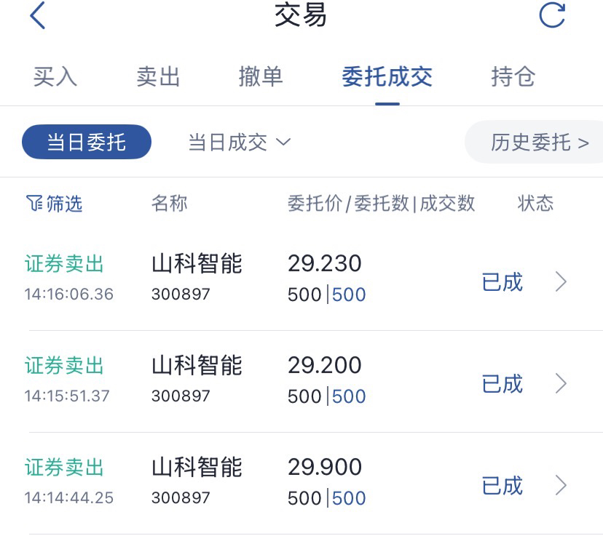Expand the 当日成交 dropdown

click(240, 143)
